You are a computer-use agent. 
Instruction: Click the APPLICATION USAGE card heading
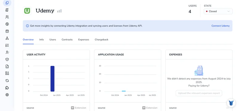click(111, 54)
